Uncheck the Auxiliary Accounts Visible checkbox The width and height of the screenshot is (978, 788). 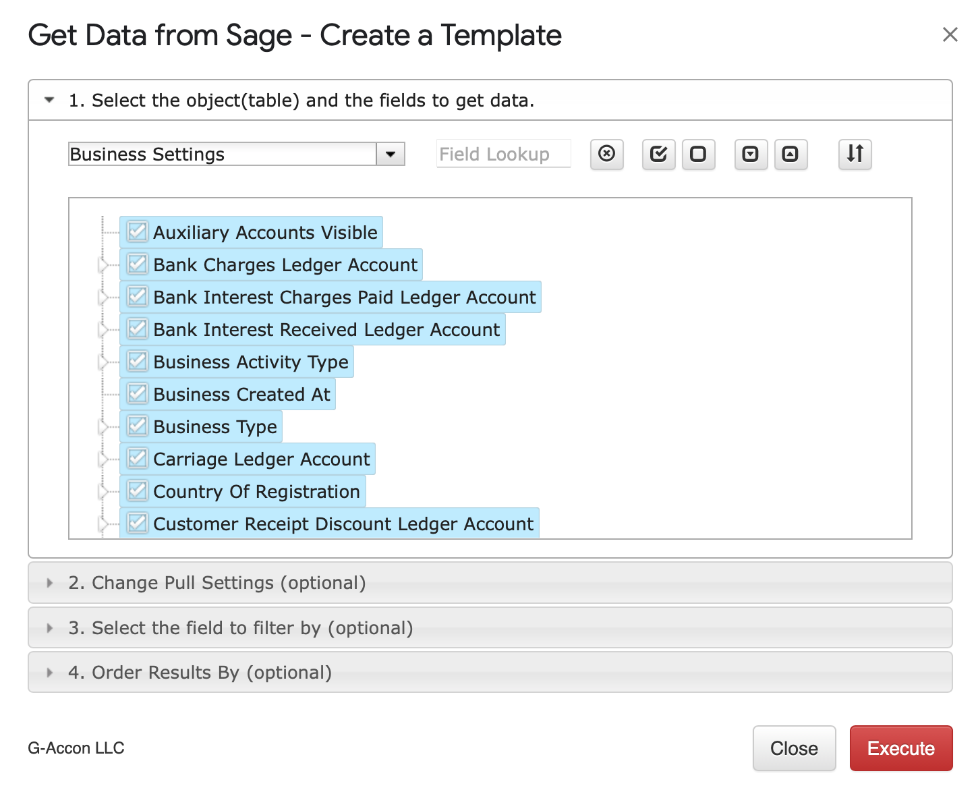138,232
